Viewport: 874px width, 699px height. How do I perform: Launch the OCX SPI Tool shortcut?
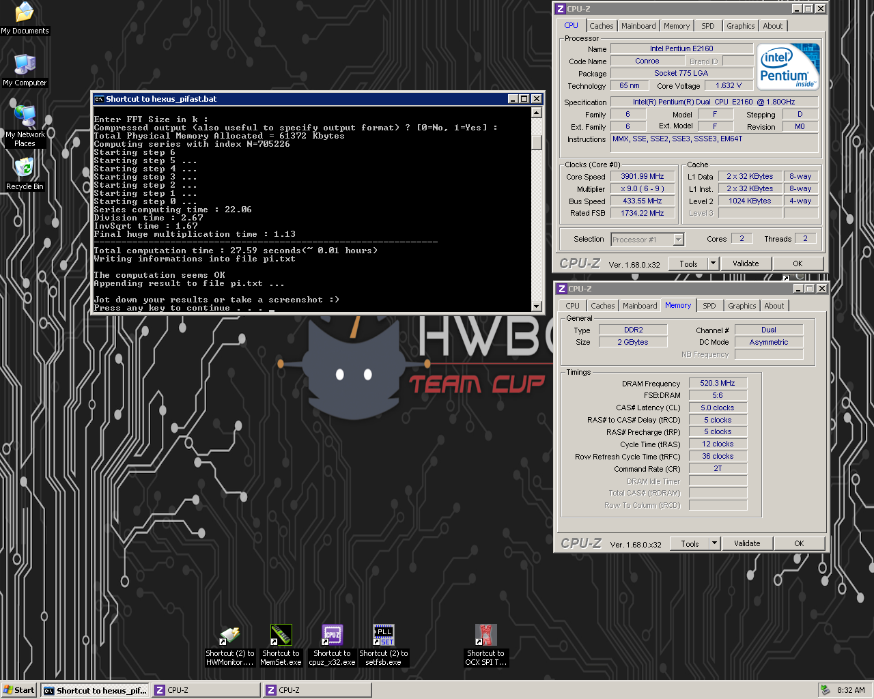[x=485, y=646]
